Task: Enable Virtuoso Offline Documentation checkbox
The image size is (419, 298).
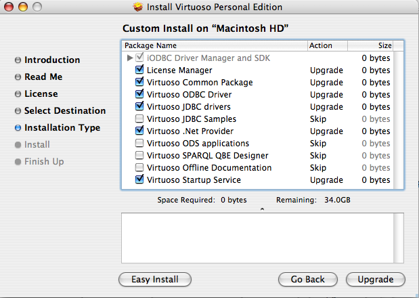Action: click(x=139, y=167)
